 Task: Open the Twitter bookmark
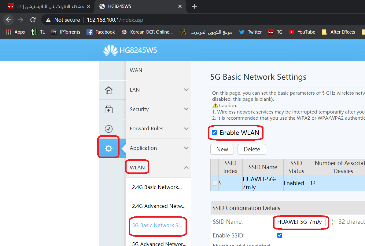(250, 32)
